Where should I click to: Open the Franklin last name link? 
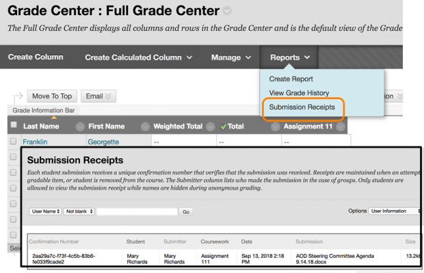(x=35, y=142)
